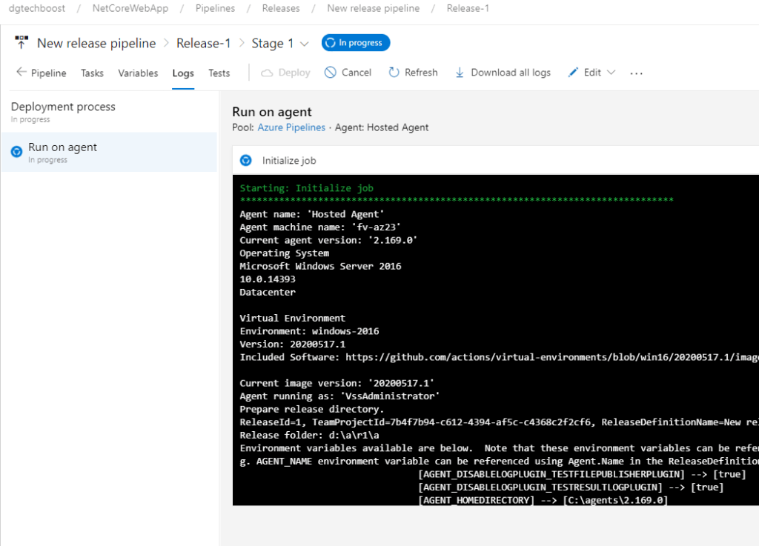Viewport: 759px width, 546px height.
Task: Open the Azure Pipelines pool link
Action: [291, 127]
